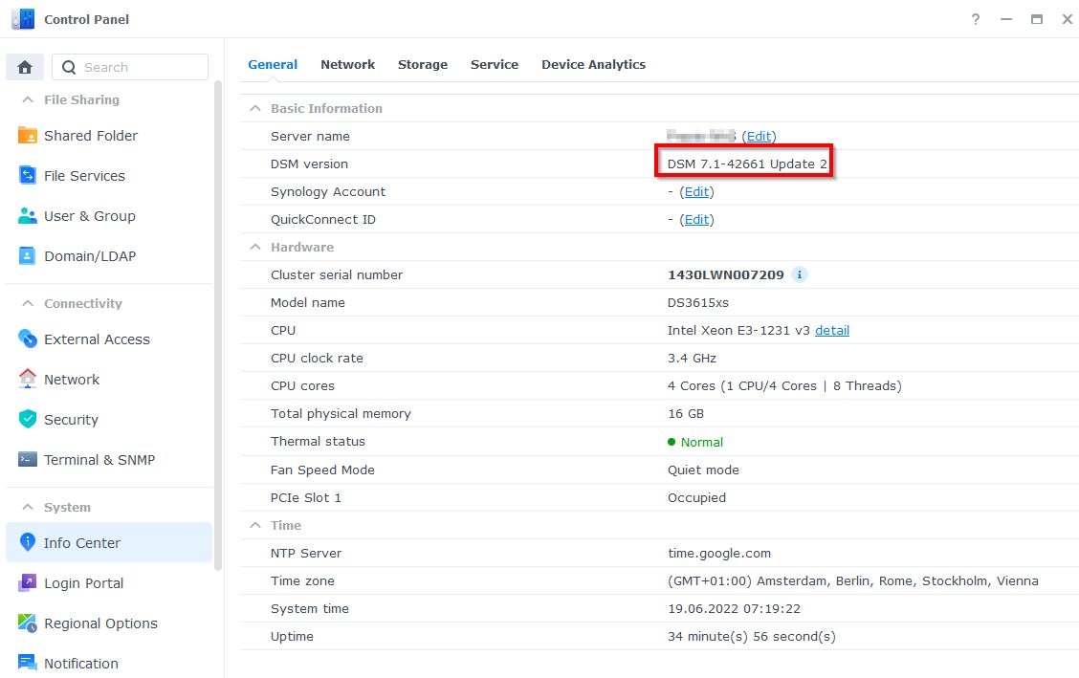Collapse the Connectivity sidebar group
Viewport: 1079px width, 678px height.
tap(28, 303)
